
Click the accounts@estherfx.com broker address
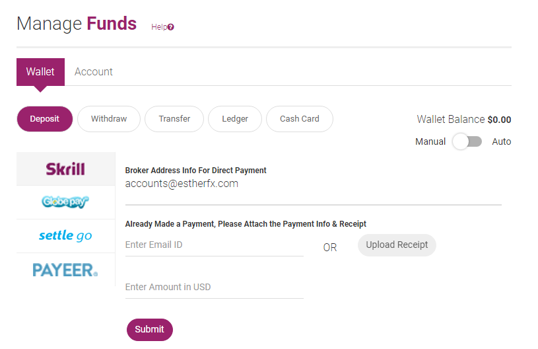[182, 184]
